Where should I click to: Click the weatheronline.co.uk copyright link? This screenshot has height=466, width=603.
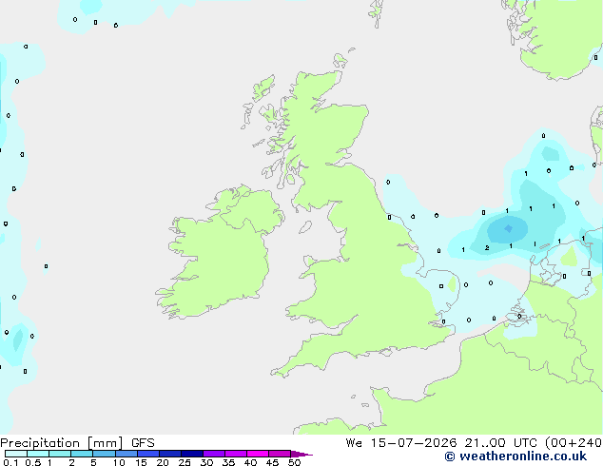pos(515,456)
